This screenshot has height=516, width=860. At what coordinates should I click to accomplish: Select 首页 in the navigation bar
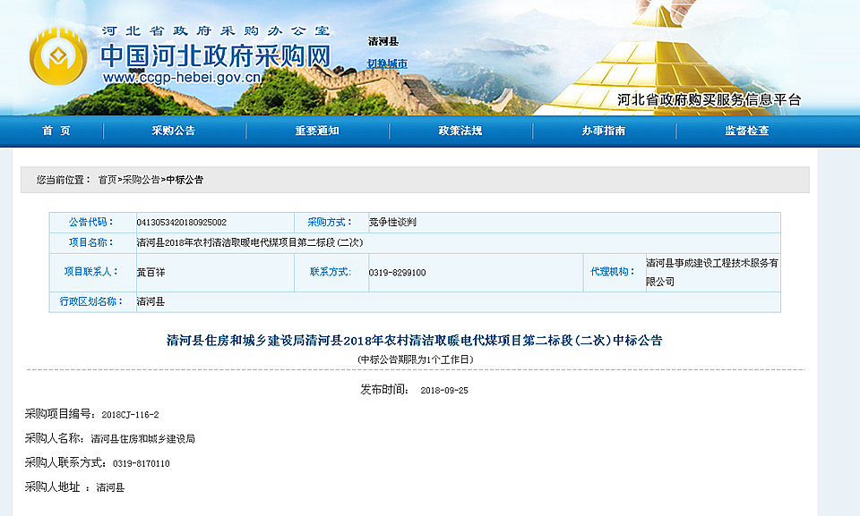coord(57,131)
